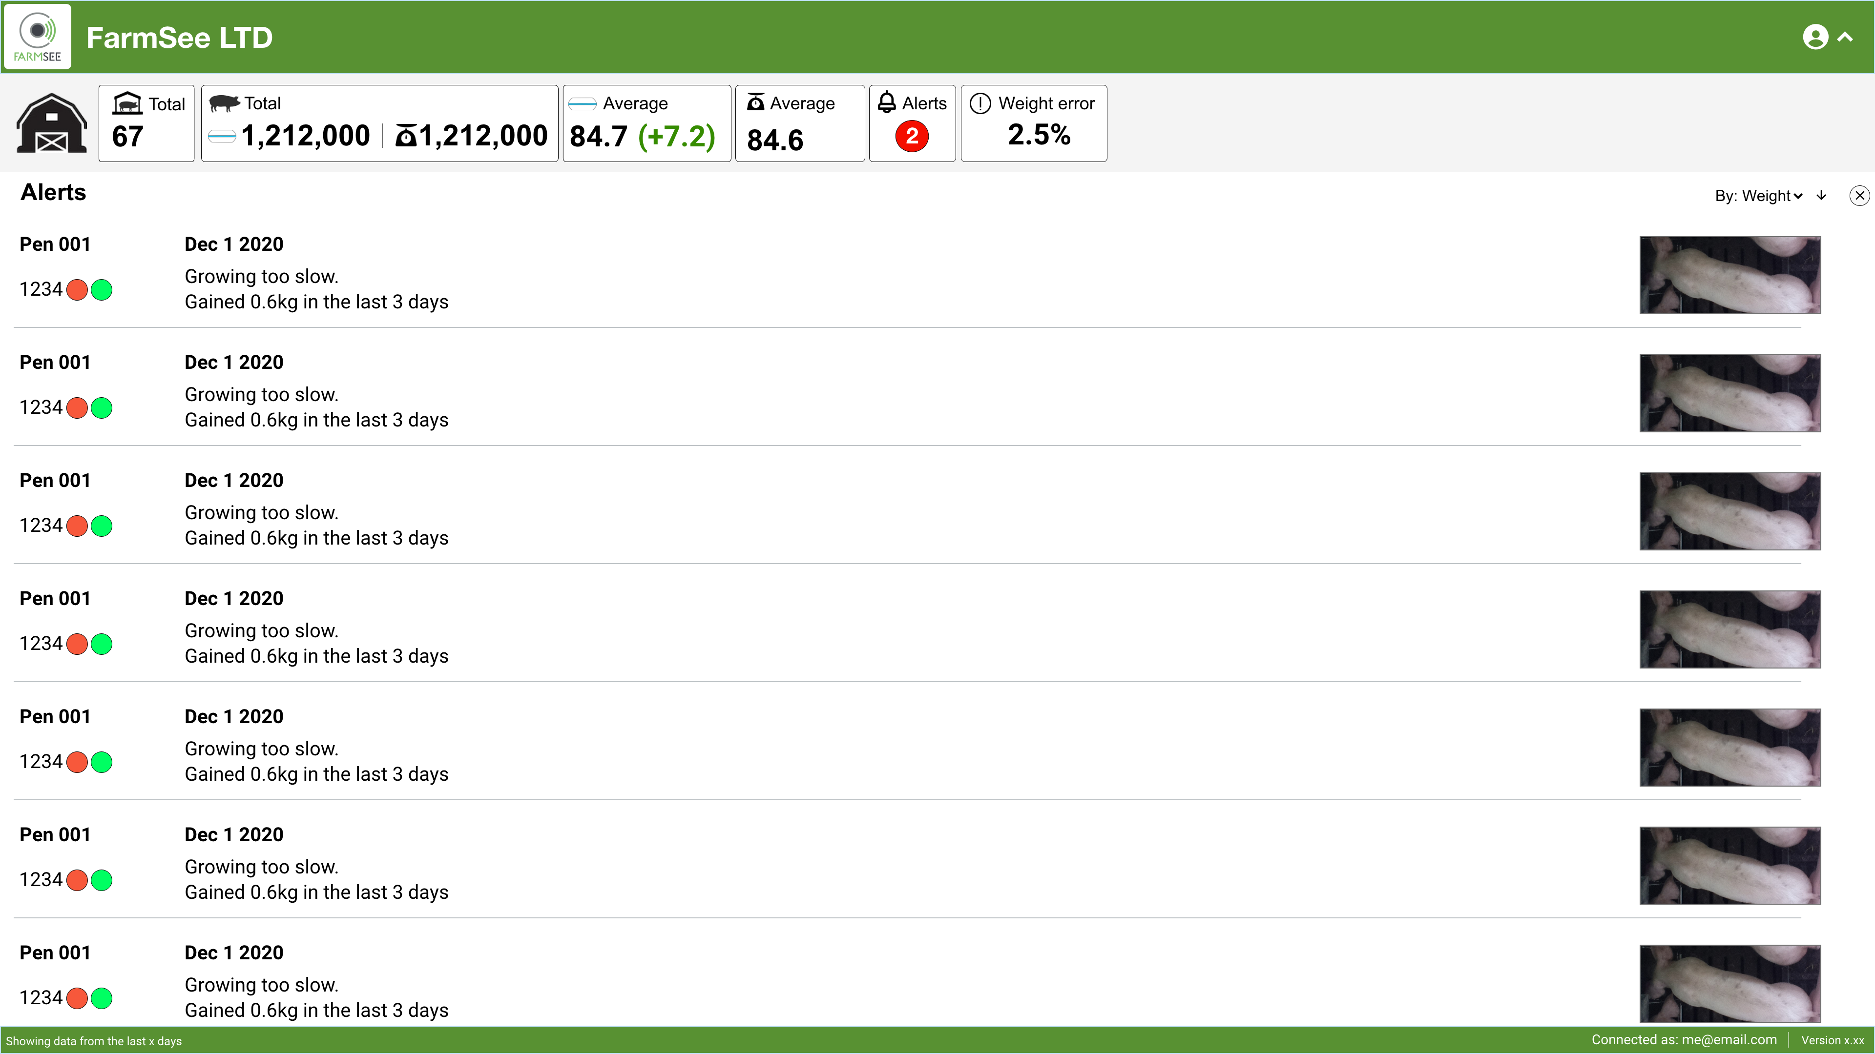Click Showing data from the last x days
The image size is (1875, 1054).
pyautogui.click(x=94, y=1041)
